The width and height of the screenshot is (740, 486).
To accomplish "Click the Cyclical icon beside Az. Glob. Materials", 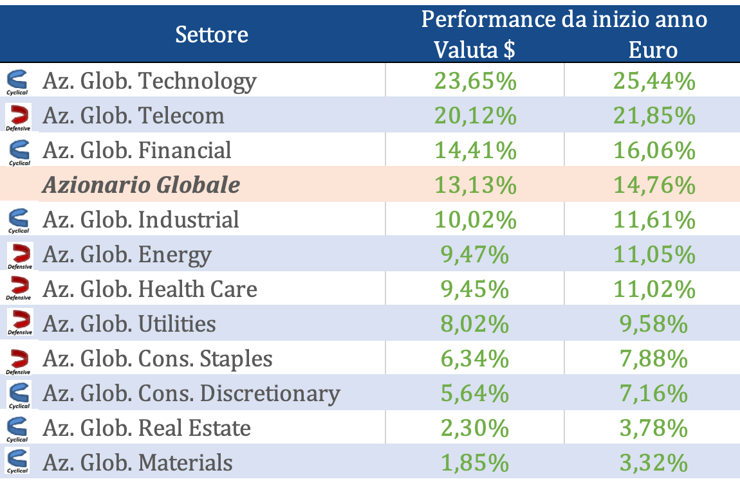I will point(18,463).
